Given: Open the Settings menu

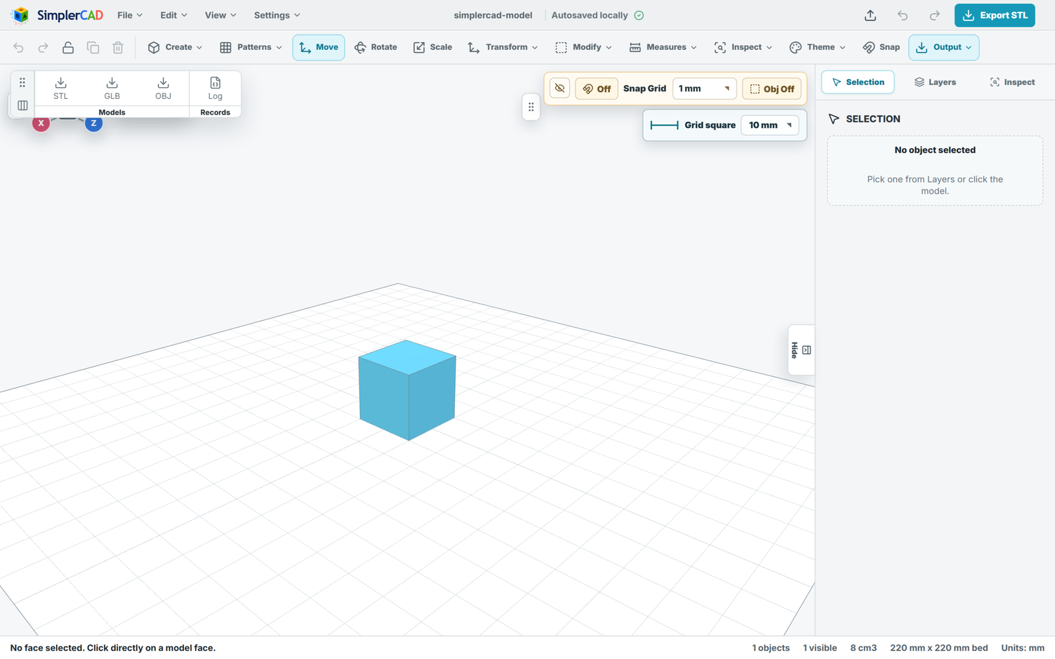Looking at the screenshot, I should pos(277,15).
